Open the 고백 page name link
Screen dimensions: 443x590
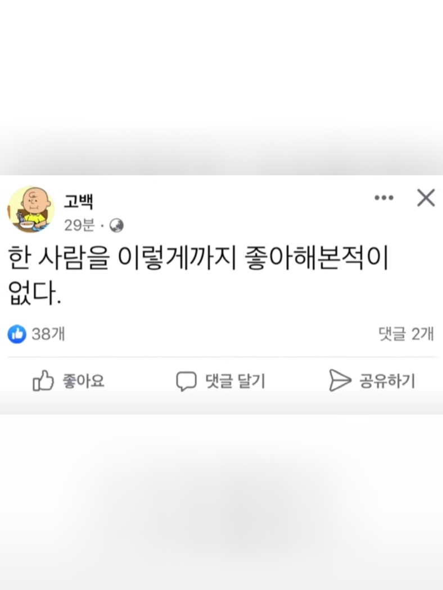[x=78, y=201]
